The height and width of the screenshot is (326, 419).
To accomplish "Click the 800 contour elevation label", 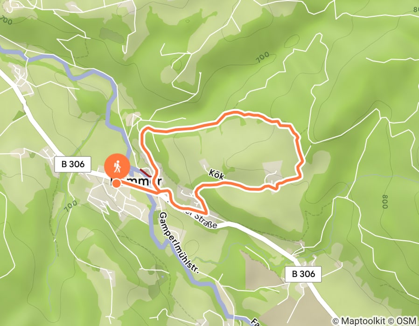I will [385, 201].
